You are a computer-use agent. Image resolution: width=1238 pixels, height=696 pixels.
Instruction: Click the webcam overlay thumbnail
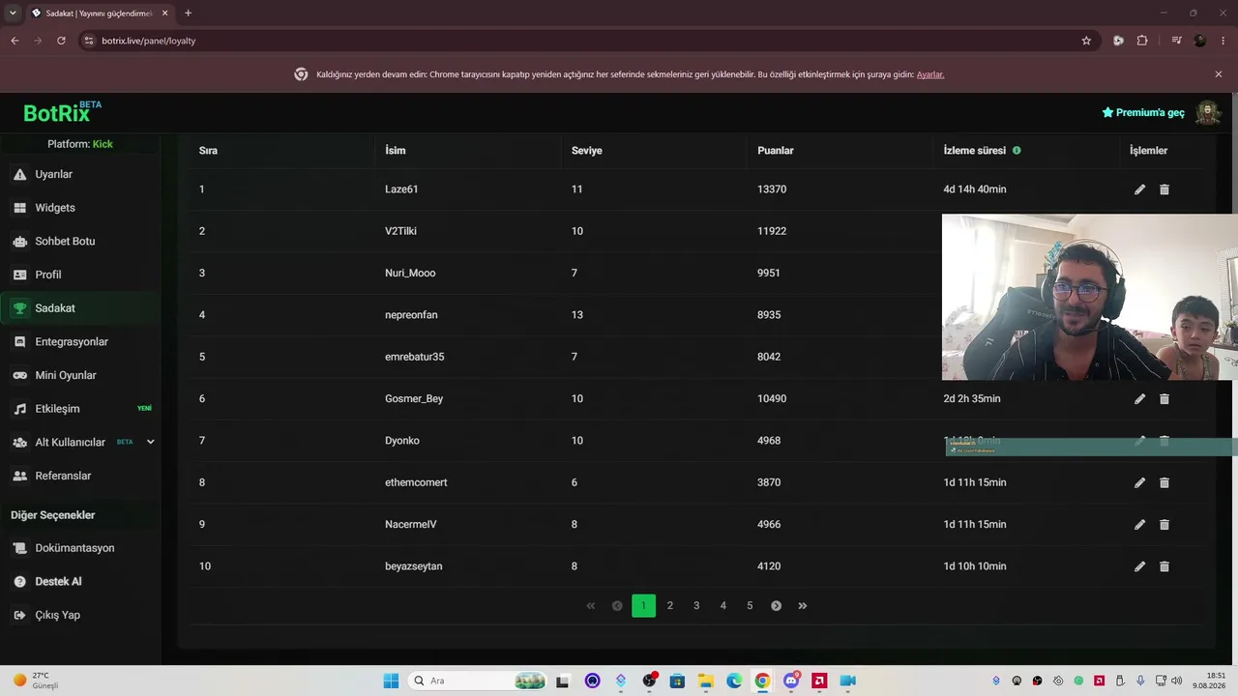pos(1090,298)
